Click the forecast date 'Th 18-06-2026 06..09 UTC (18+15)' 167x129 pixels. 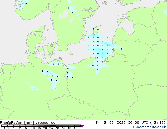[x=130, y=123]
